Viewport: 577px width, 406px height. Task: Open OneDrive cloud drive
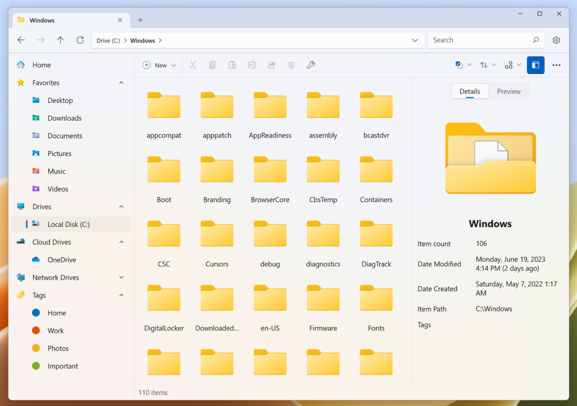point(71,260)
